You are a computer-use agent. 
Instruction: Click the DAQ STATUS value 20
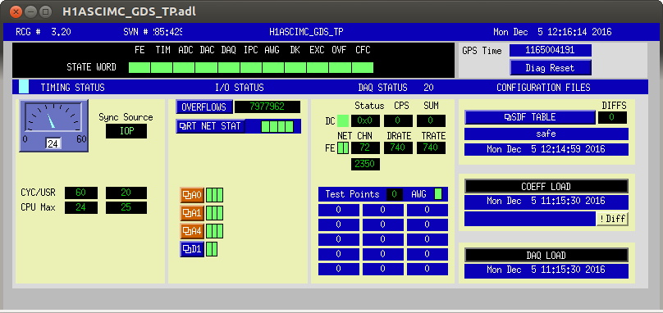click(428, 88)
